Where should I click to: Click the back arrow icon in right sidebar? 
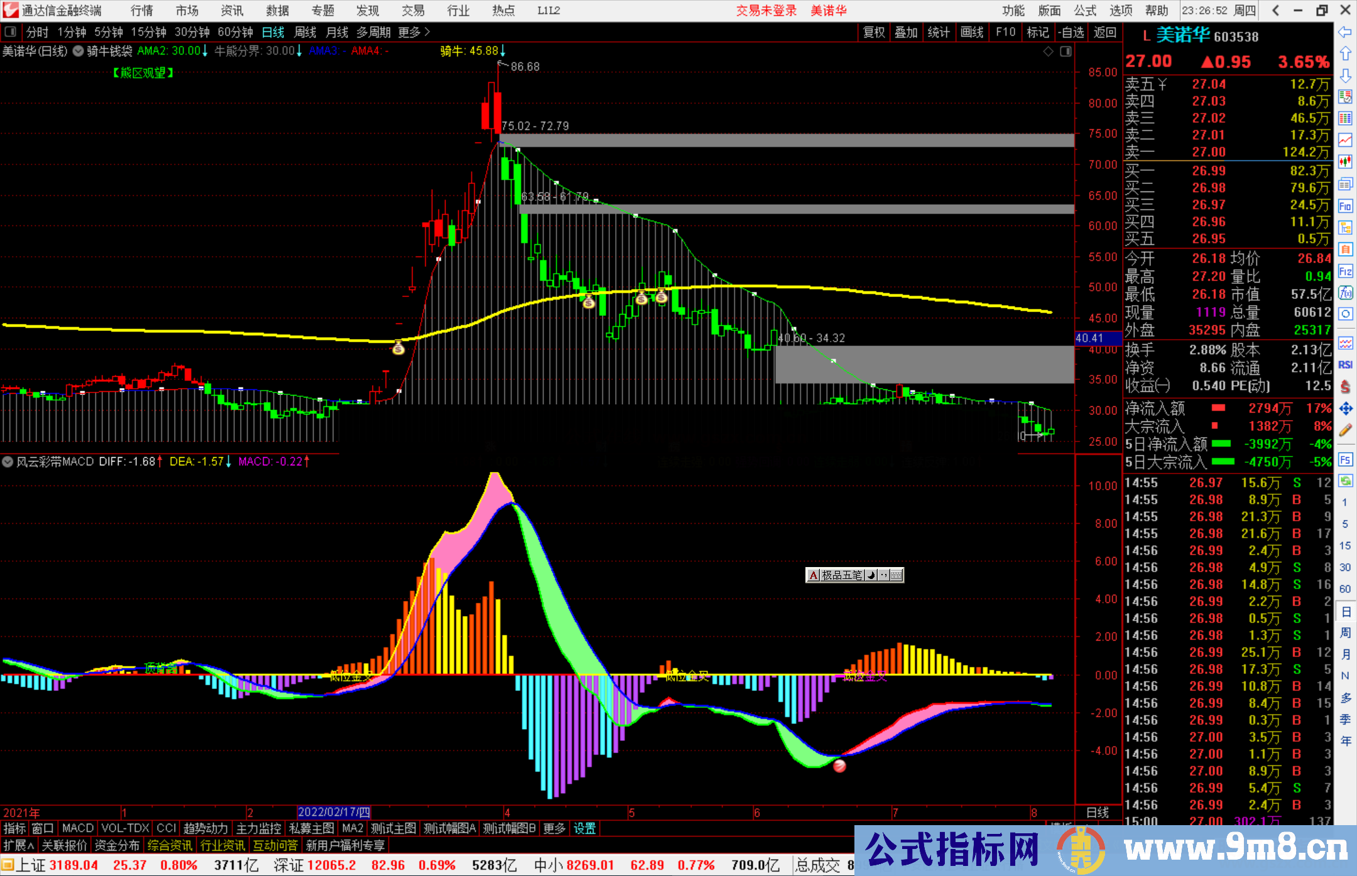coord(1345,32)
